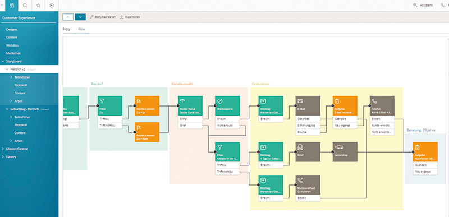Switch to the Story tab
Screen dimensions: 449x217
pos(66,29)
